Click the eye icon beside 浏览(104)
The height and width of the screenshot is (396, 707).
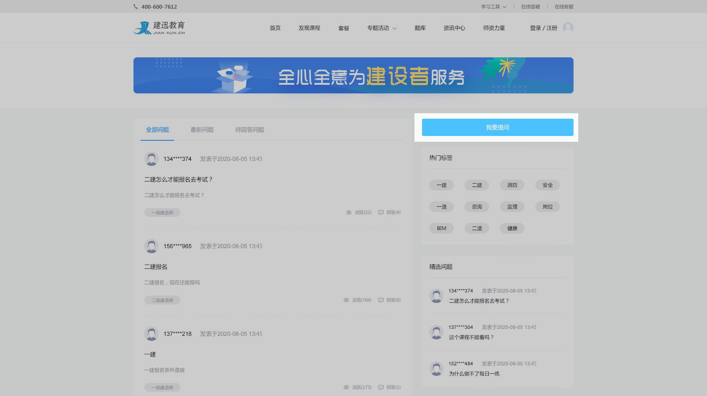pyautogui.click(x=346, y=300)
